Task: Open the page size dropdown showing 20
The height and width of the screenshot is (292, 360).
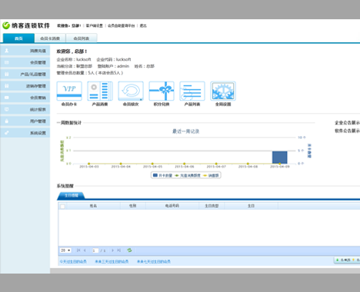Action: 65,251
